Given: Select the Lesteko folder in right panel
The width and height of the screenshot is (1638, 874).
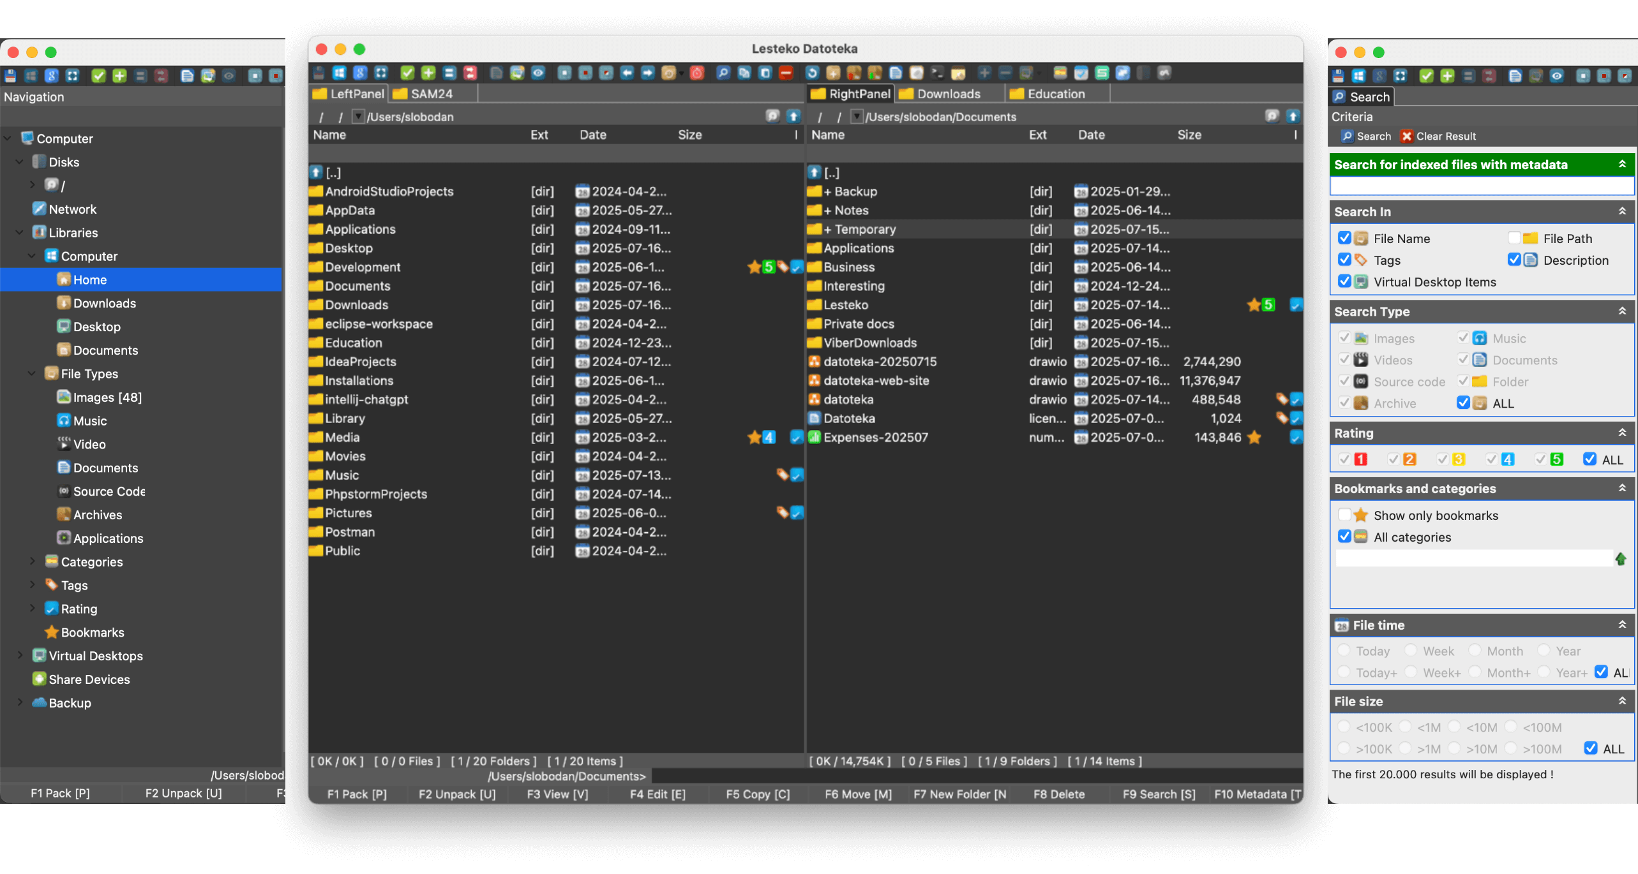Looking at the screenshot, I should (1055, 305).
